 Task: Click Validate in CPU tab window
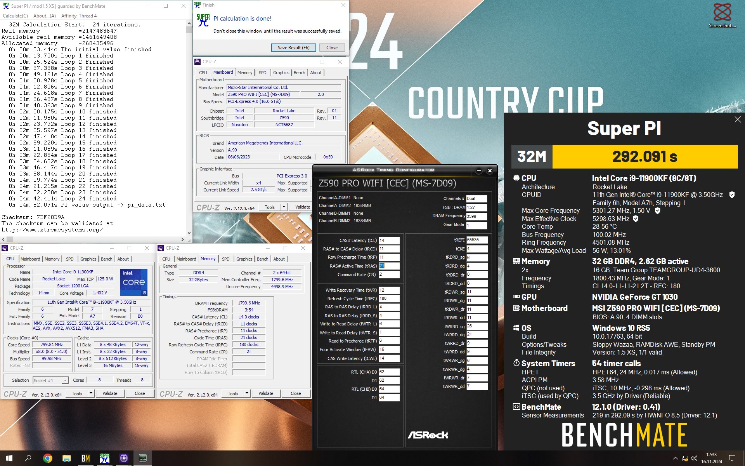click(110, 393)
